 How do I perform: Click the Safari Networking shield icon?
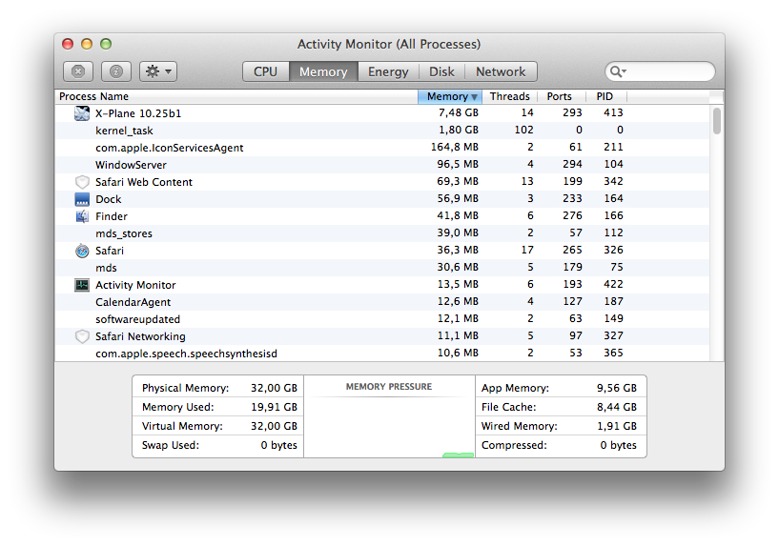(x=82, y=336)
